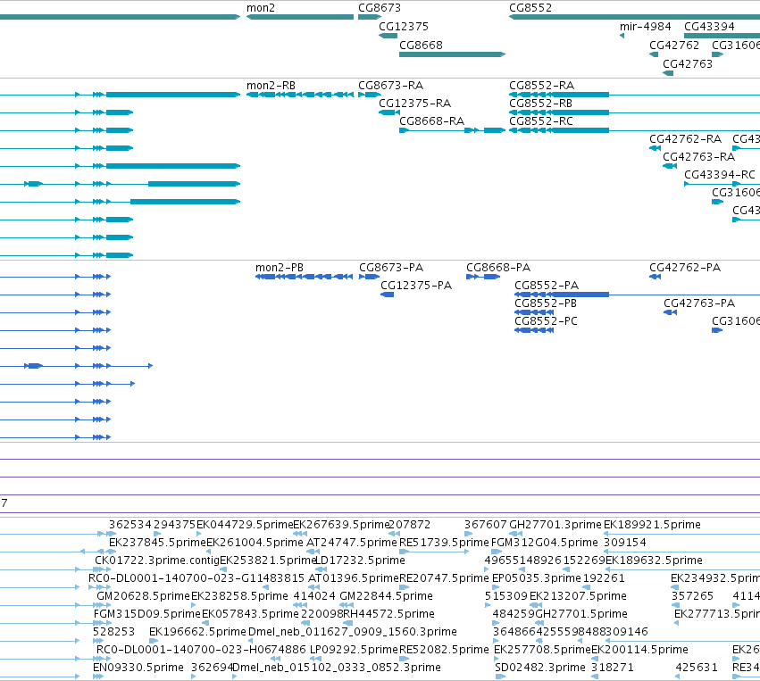Click protein CG8552-PB label

(546, 303)
